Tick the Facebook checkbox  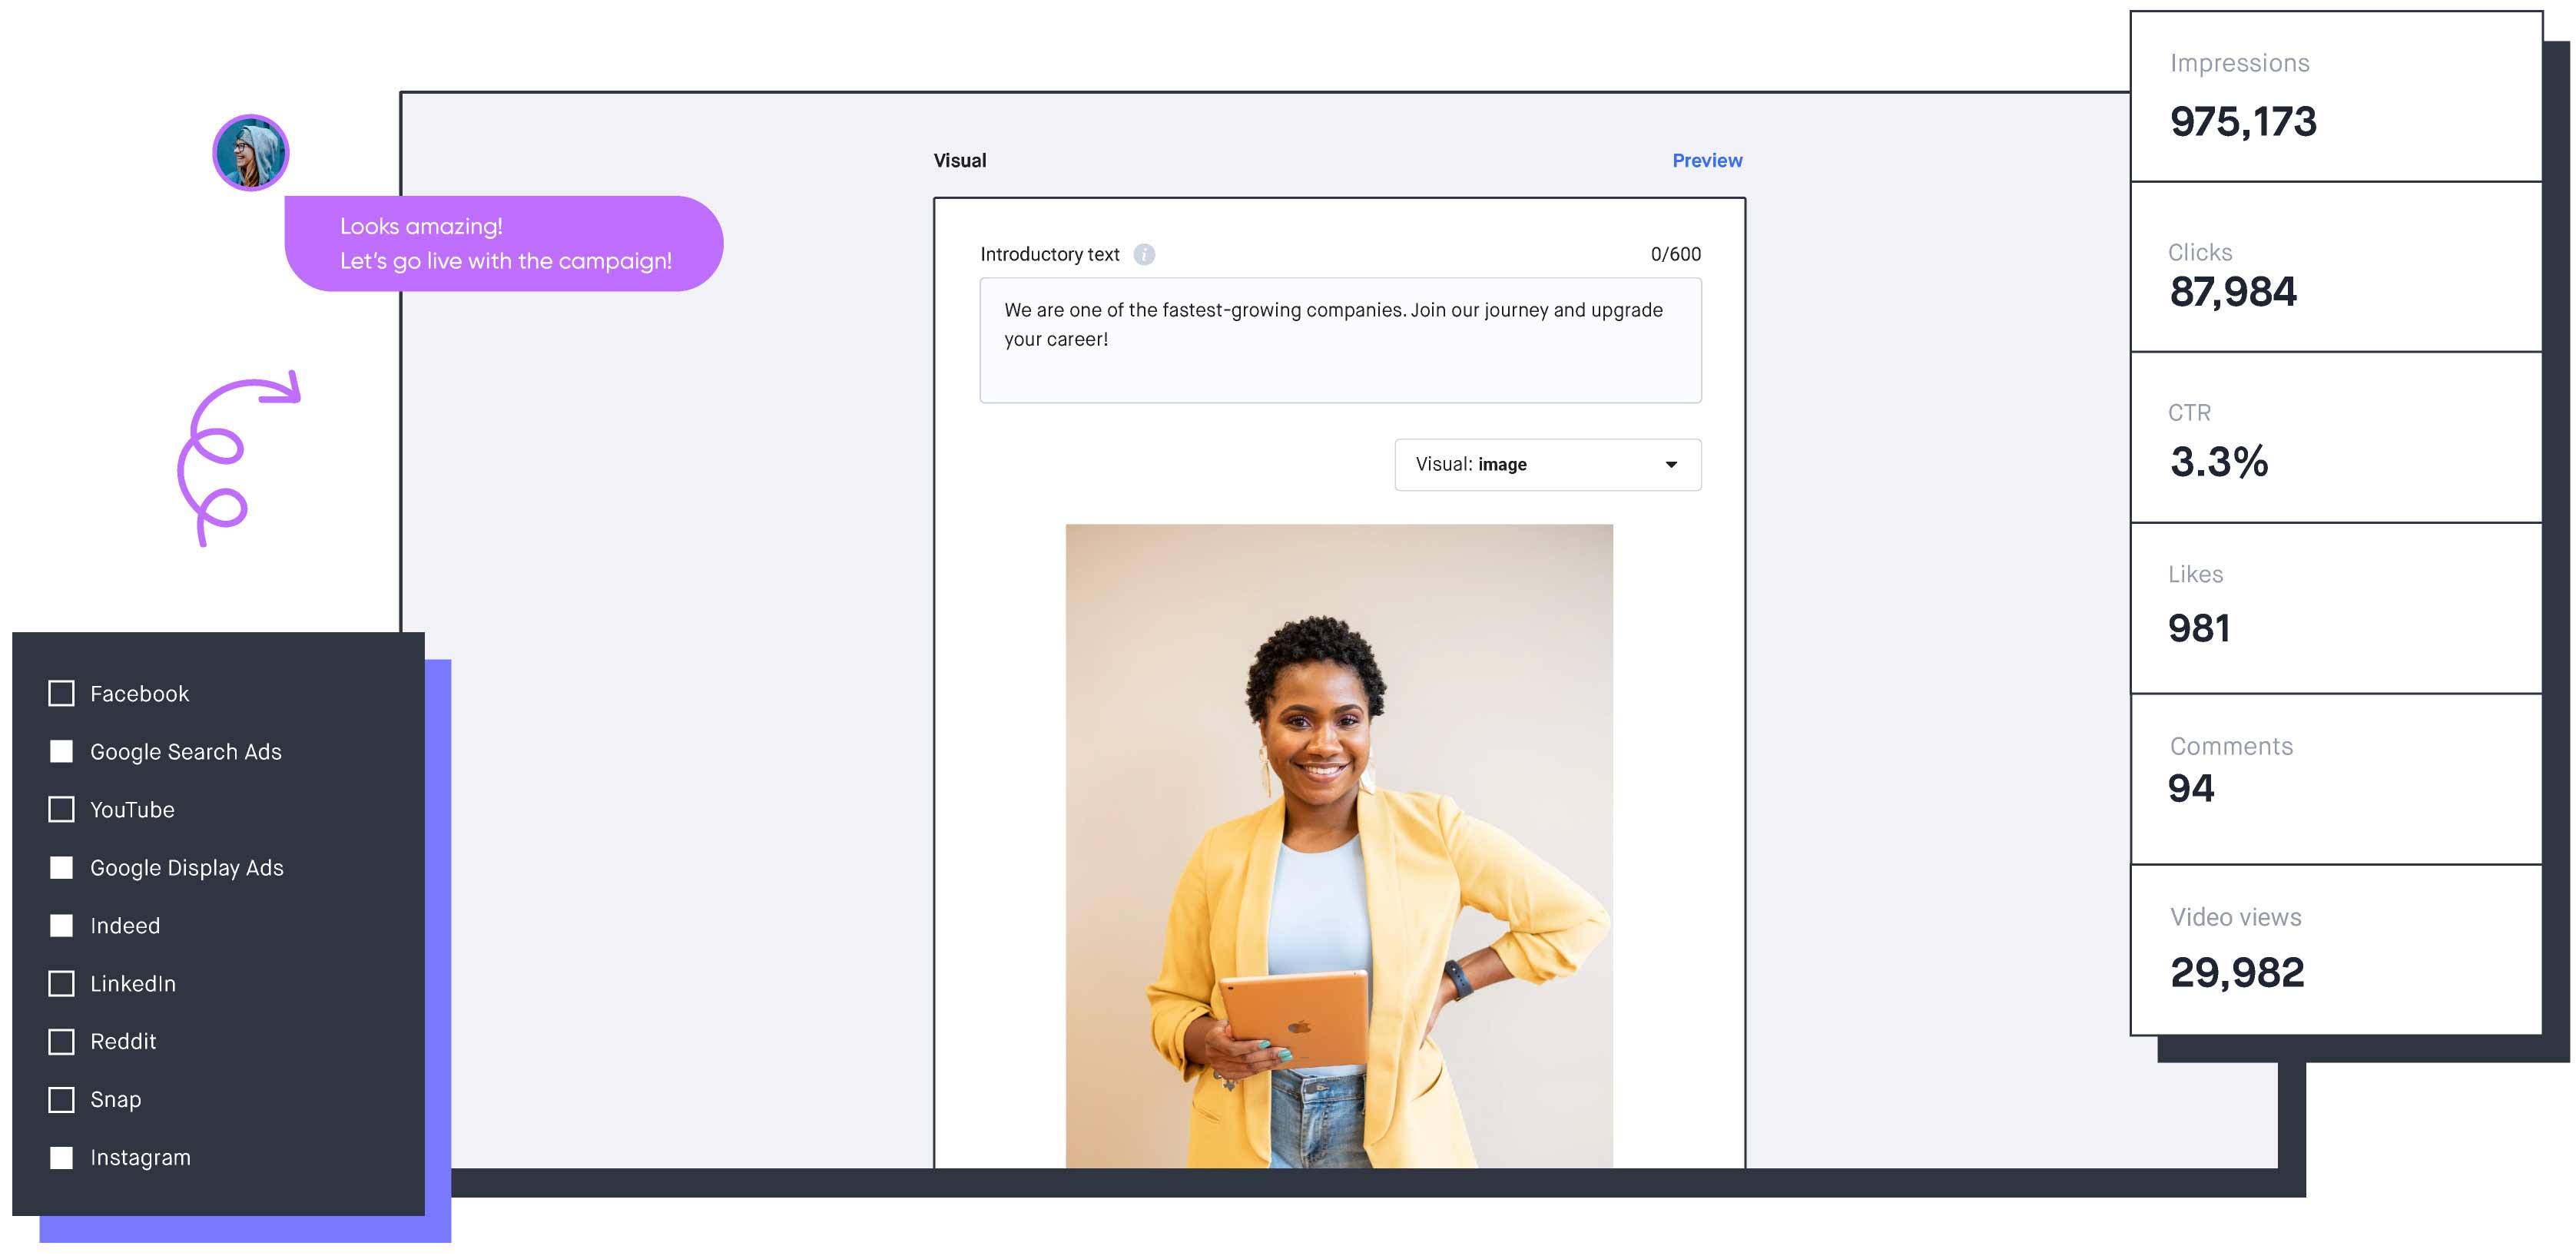[61, 693]
